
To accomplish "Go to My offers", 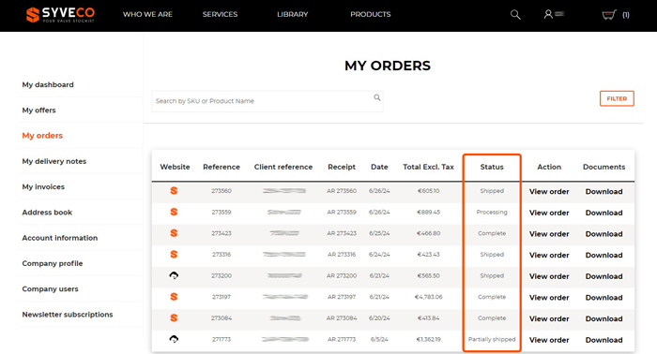I will click(x=39, y=110).
